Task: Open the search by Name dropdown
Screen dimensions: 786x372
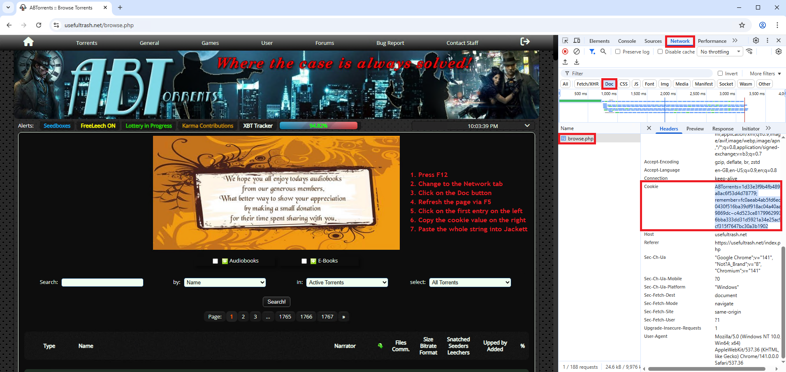Action: pos(225,282)
